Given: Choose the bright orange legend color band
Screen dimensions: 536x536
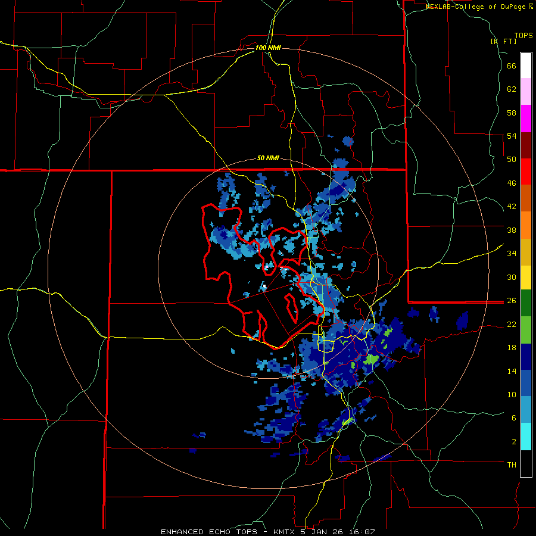Looking at the screenshot, I should pyautogui.click(x=526, y=225).
